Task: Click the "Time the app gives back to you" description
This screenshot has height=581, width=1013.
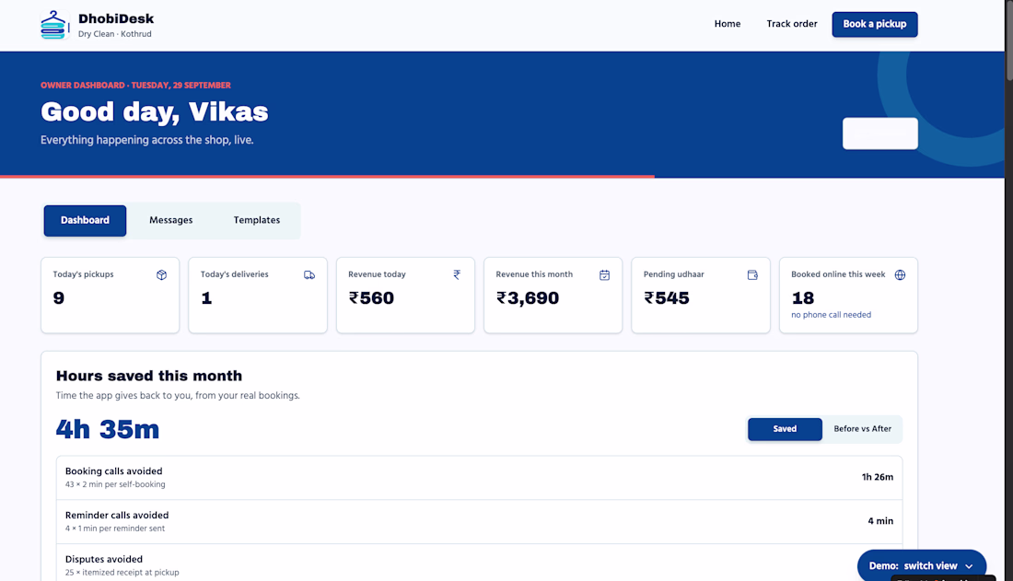Action: click(x=179, y=396)
